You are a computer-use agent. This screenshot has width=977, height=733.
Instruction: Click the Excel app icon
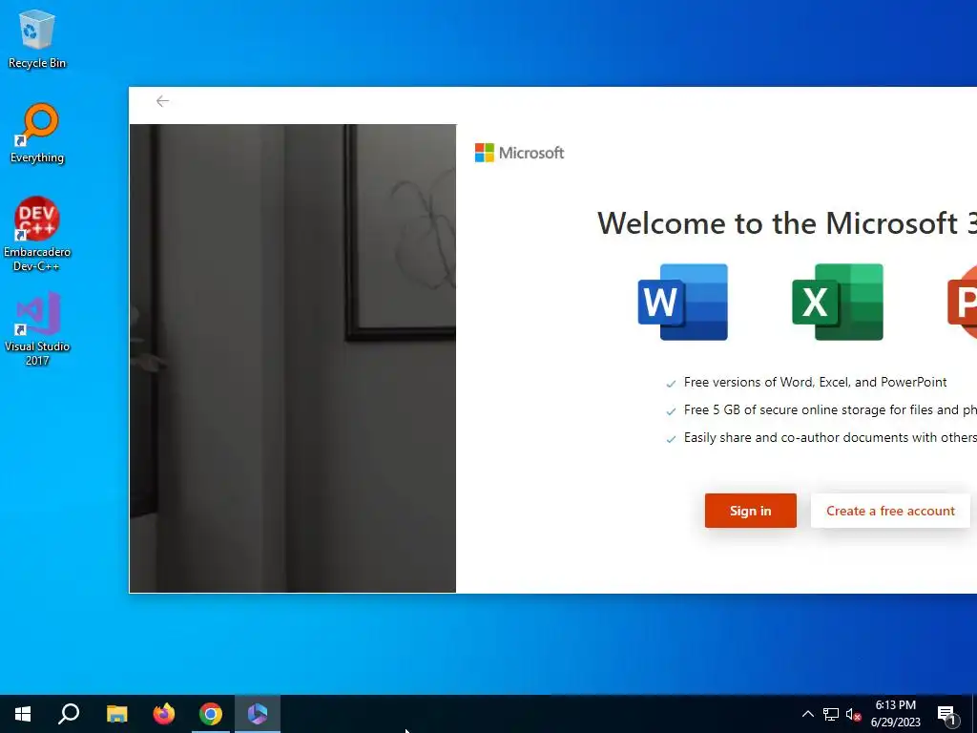tap(838, 303)
